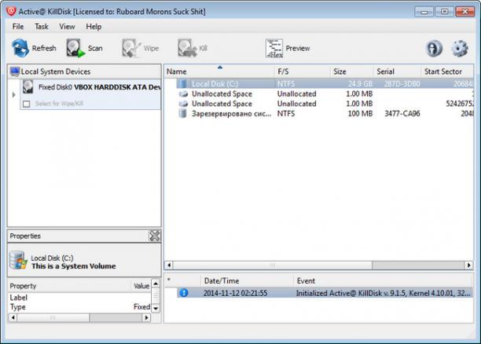Open the Hex Preview tool
Screen dimensions: 481x344
(274, 48)
